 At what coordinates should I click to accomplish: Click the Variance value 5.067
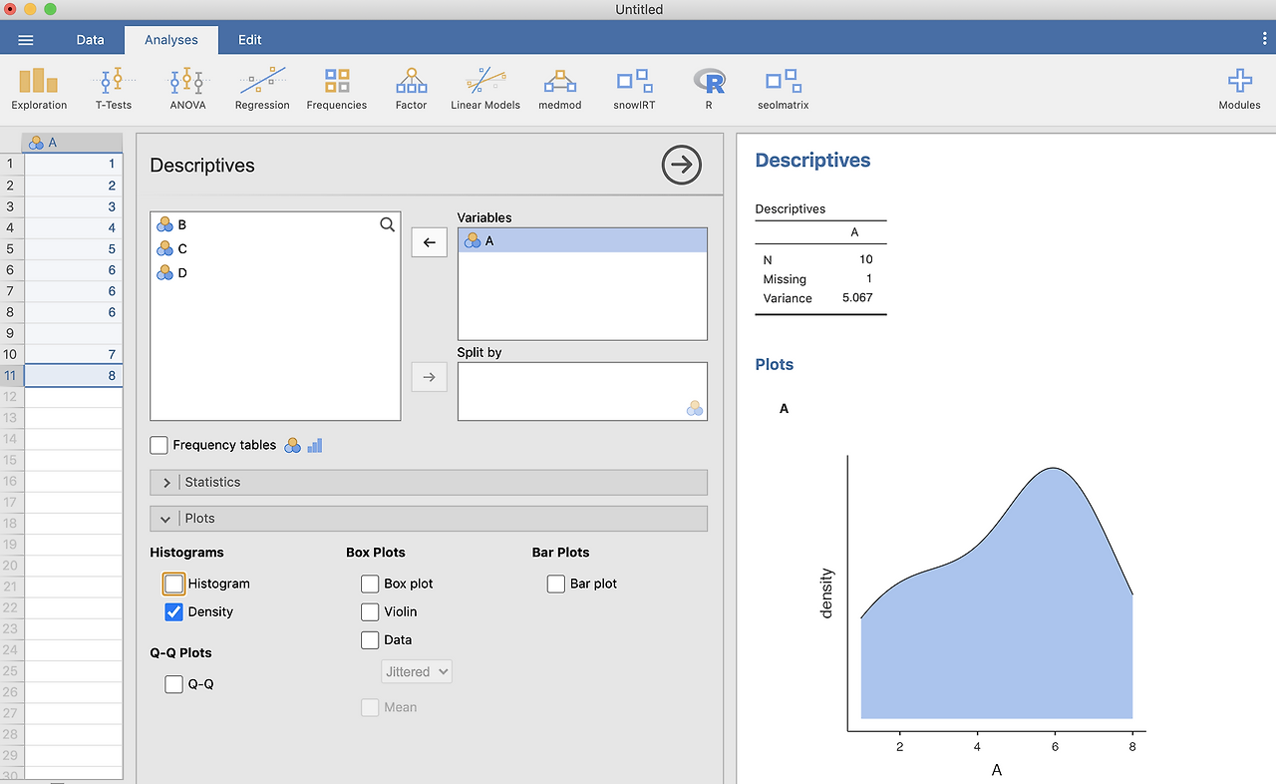point(857,298)
